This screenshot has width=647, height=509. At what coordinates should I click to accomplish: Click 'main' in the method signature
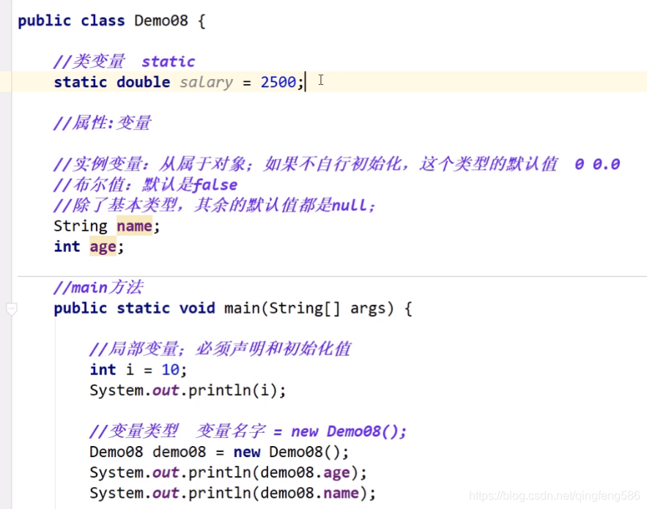[242, 308]
